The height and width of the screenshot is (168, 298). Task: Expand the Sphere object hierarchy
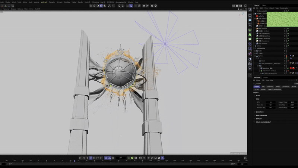click(x=255, y=56)
